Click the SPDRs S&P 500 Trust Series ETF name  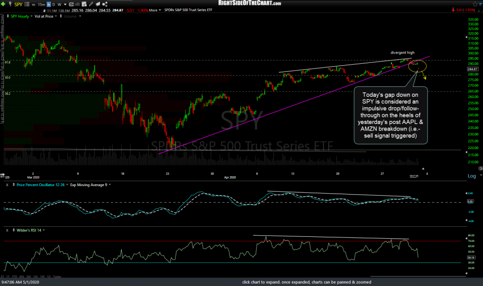point(188,10)
